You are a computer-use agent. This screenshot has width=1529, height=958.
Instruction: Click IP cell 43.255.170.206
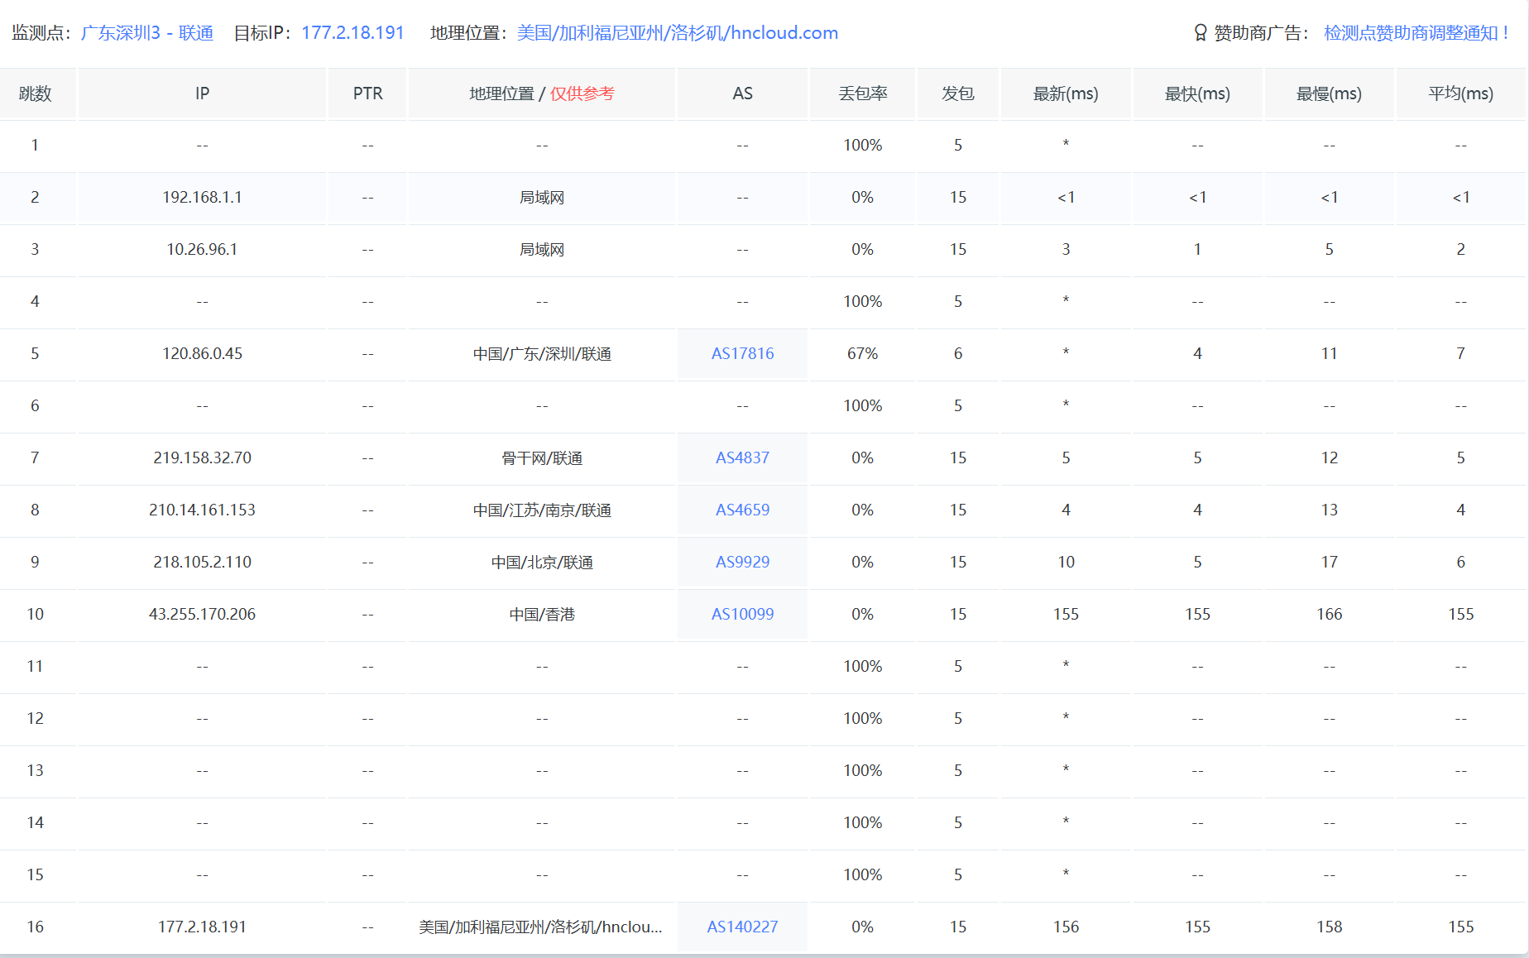pos(202,614)
